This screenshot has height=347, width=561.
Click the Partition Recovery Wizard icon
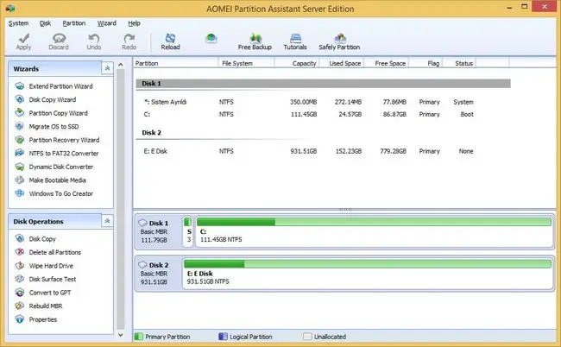pos(20,140)
